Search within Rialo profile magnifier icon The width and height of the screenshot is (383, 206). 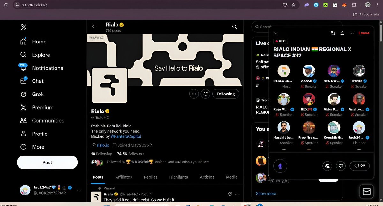click(234, 27)
